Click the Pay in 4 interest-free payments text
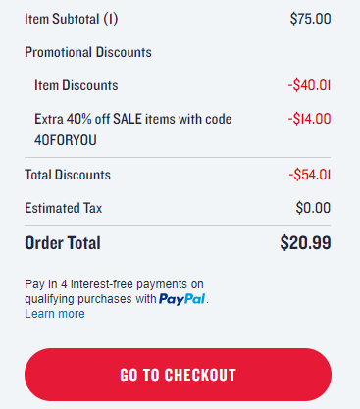Image resolution: width=360 pixels, height=409 pixels. [x=114, y=284]
